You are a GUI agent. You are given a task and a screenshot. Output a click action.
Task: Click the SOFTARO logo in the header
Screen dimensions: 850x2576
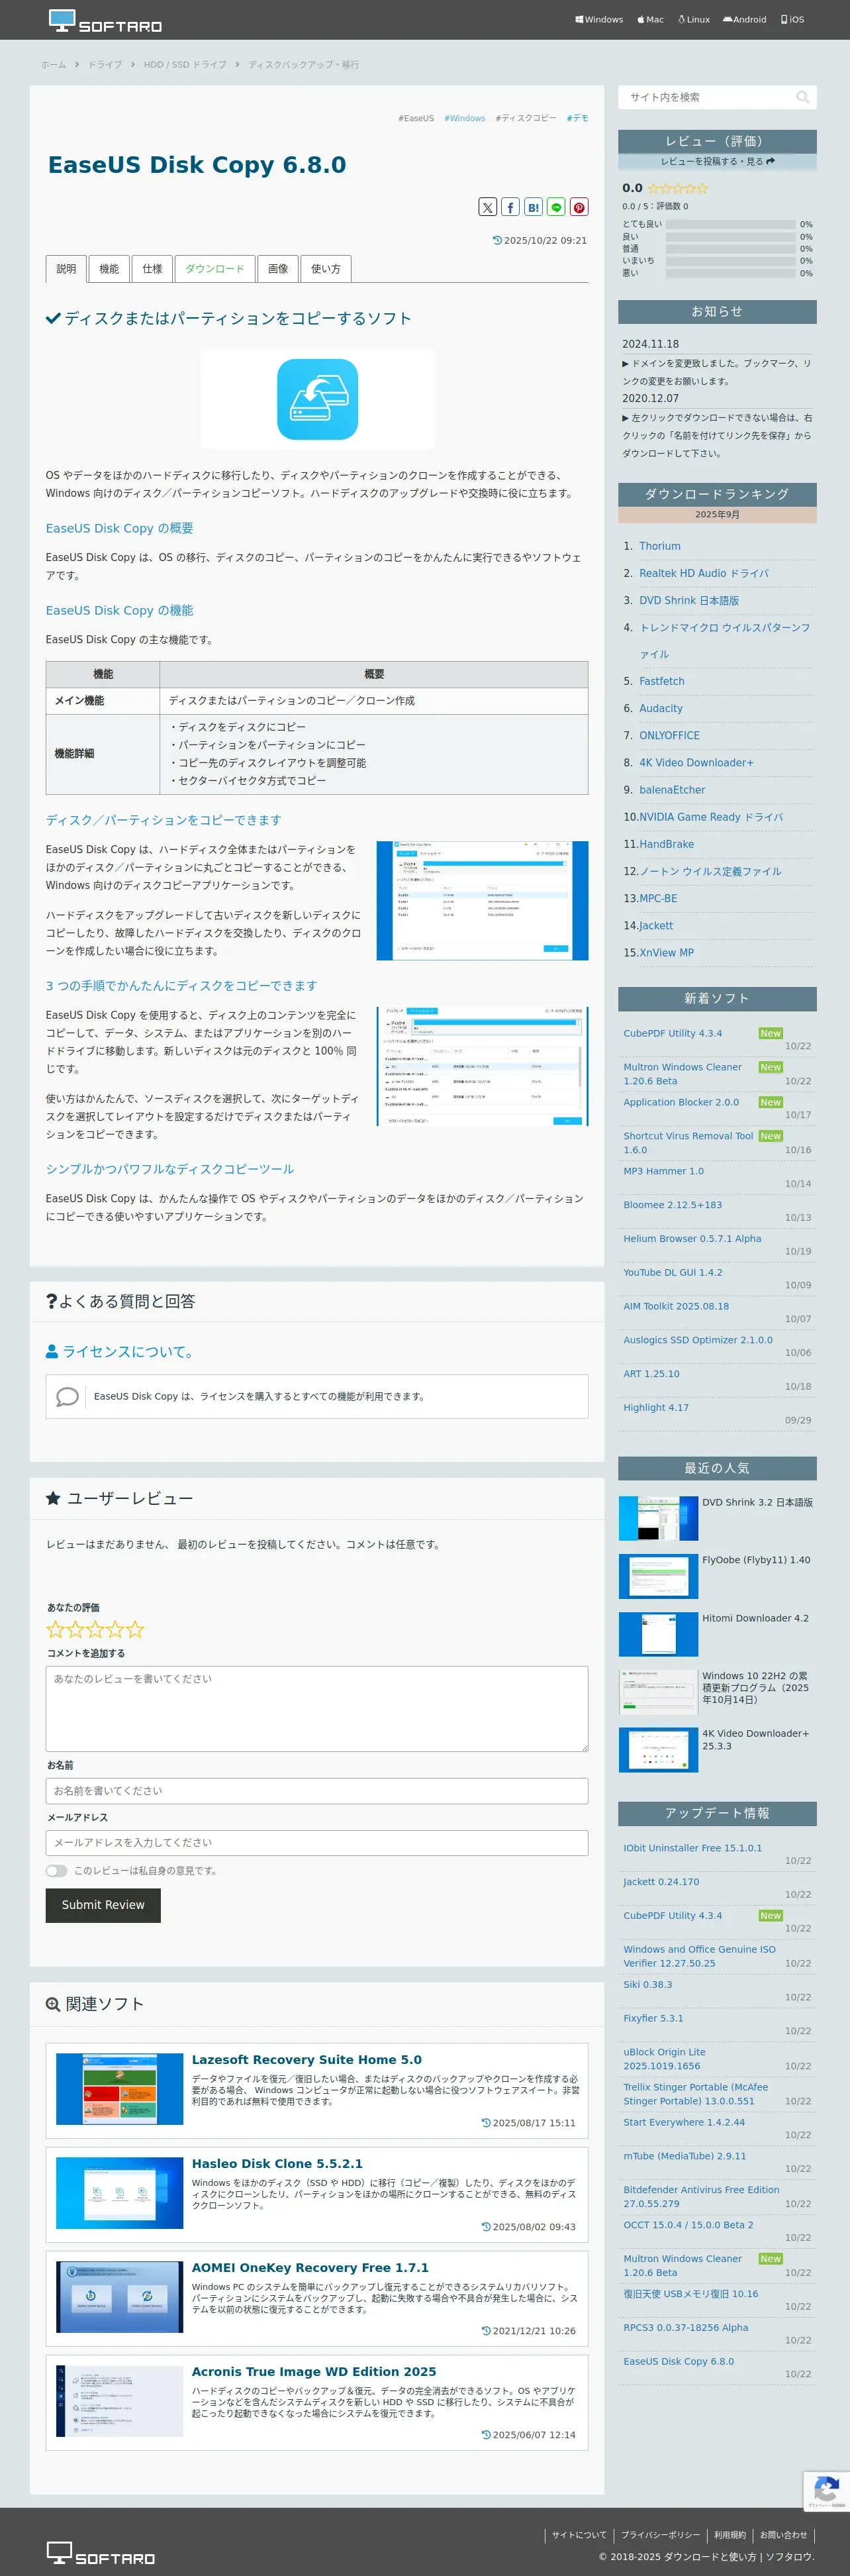105,21
